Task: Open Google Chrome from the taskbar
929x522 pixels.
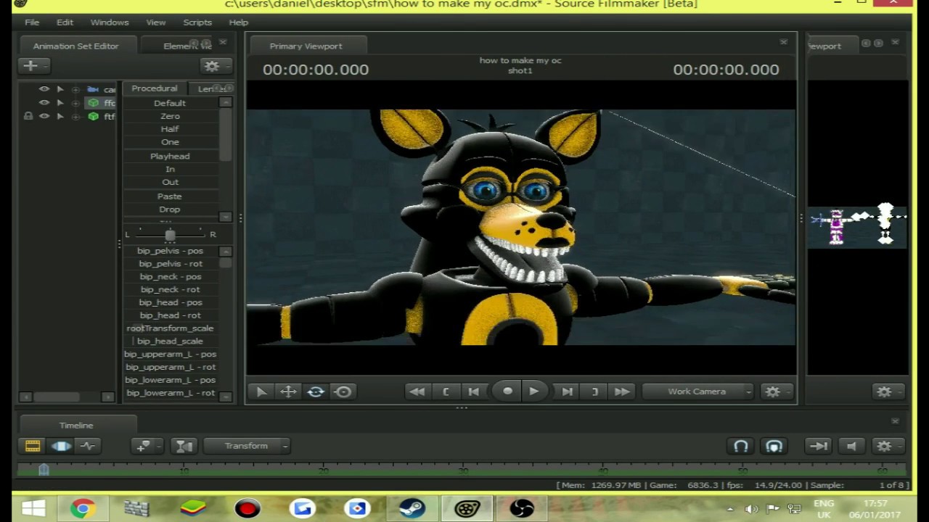Action: pyautogui.click(x=83, y=509)
